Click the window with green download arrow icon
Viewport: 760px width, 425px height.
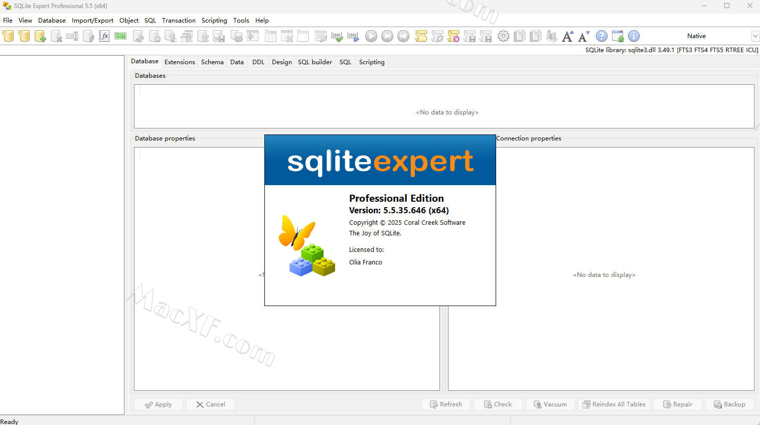click(x=618, y=36)
